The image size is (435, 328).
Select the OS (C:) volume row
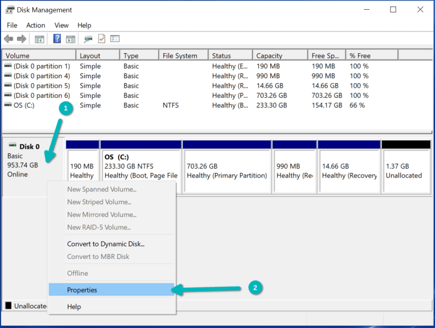24,106
